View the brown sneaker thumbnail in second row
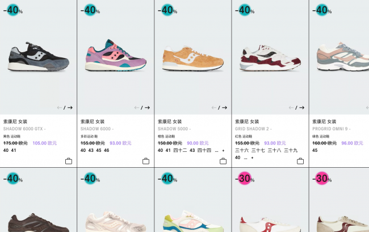The width and height of the screenshot is (369, 232). 39,222
